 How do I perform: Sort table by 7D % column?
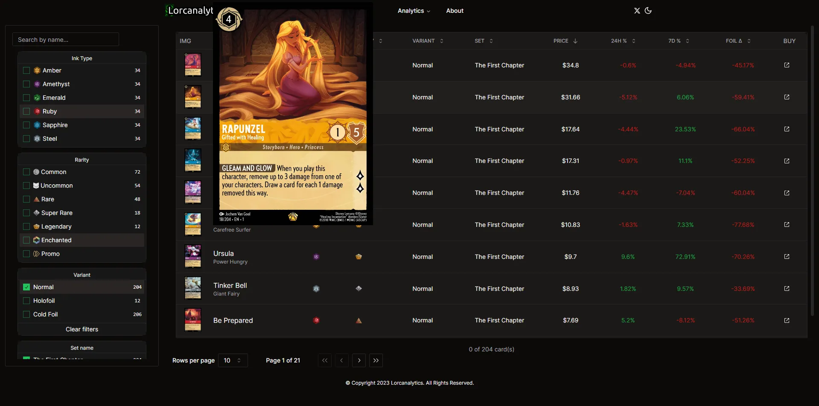pyautogui.click(x=679, y=41)
